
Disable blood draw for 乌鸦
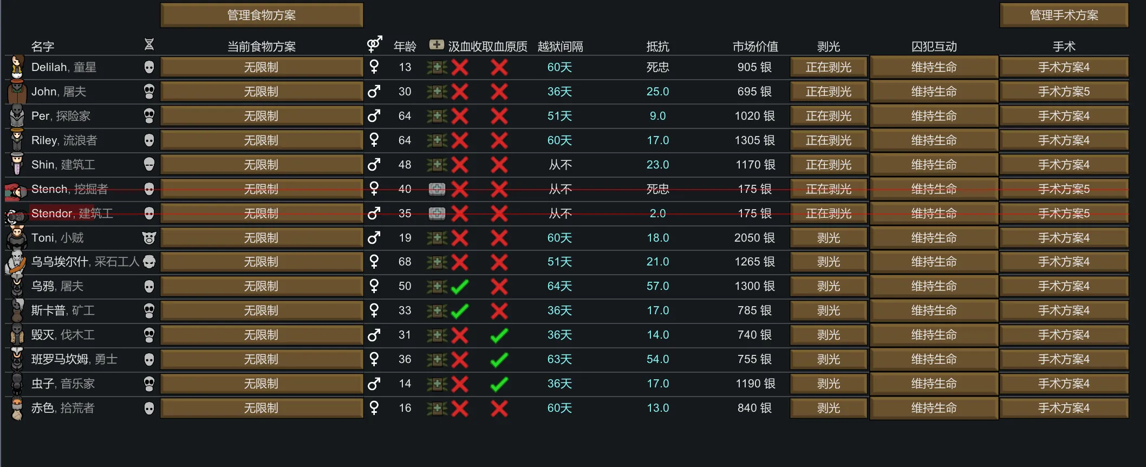pyautogui.click(x=460, y=286)
